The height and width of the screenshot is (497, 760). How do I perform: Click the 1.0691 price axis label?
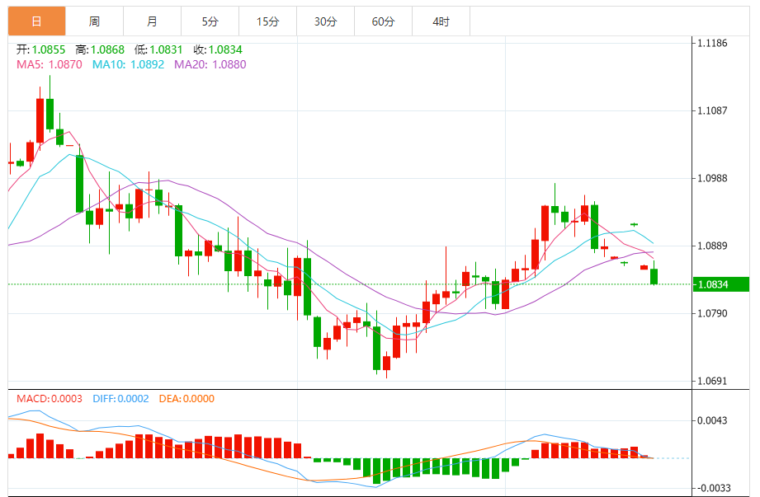tap(712, 382)
